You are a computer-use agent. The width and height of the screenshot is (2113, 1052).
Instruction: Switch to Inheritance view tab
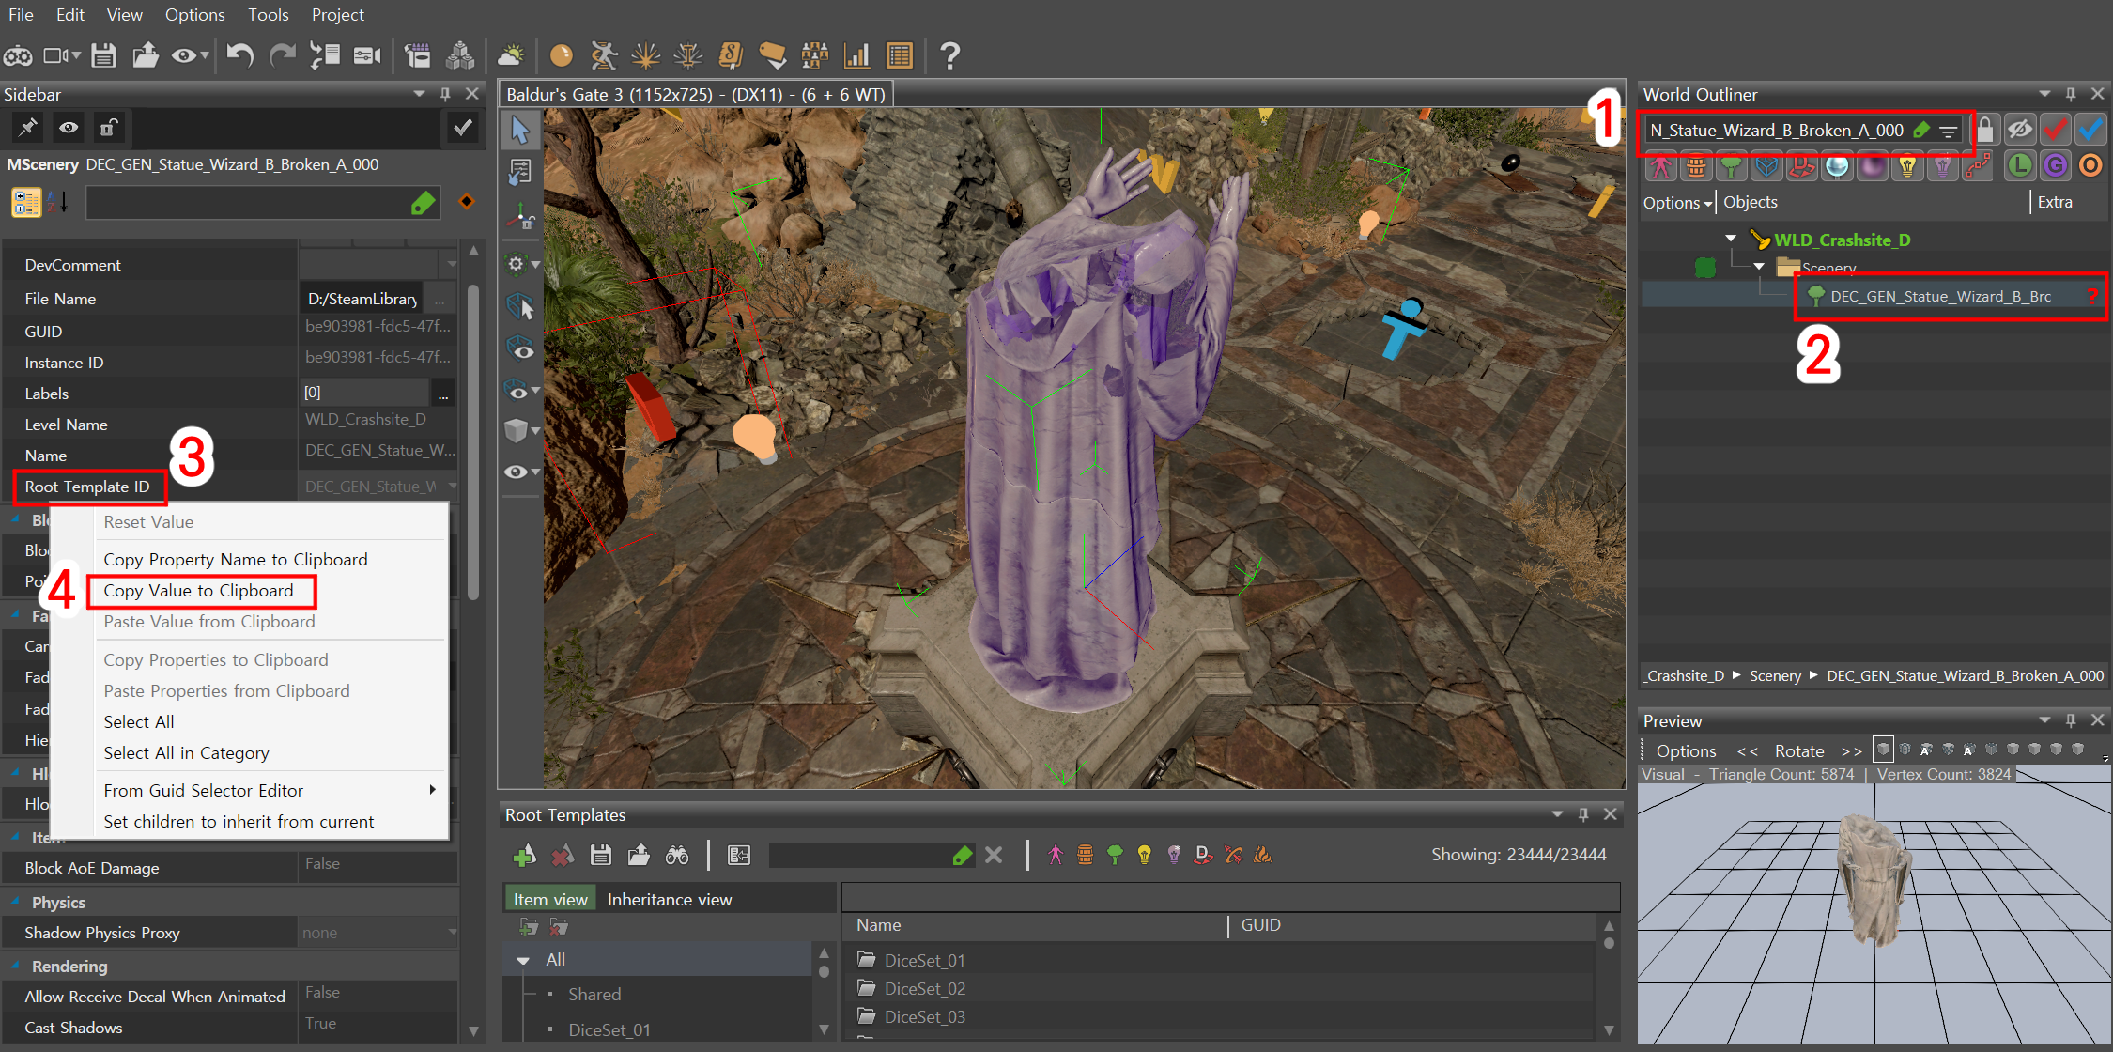point(669,900)
